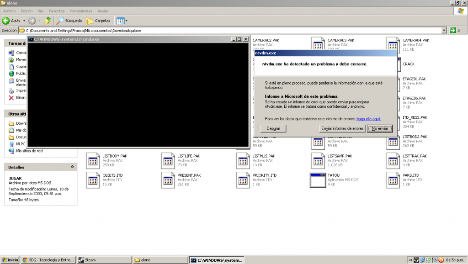Select the TATOU MS-DOS application icon

point(318,180)
